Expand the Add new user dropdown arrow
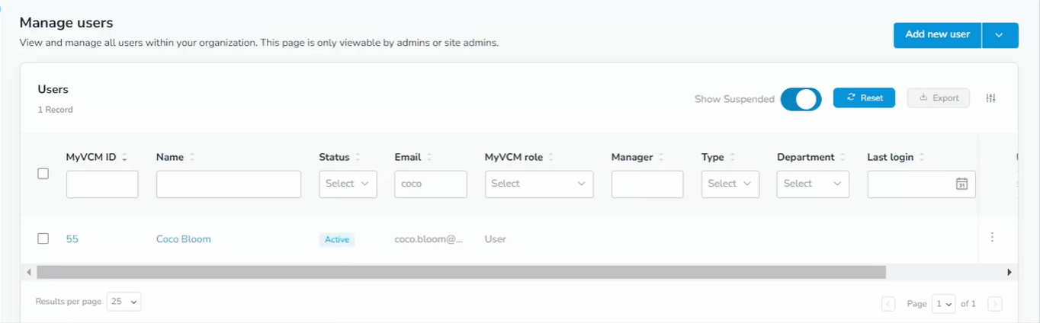The image size is (1040, 323). [1000, 35]
